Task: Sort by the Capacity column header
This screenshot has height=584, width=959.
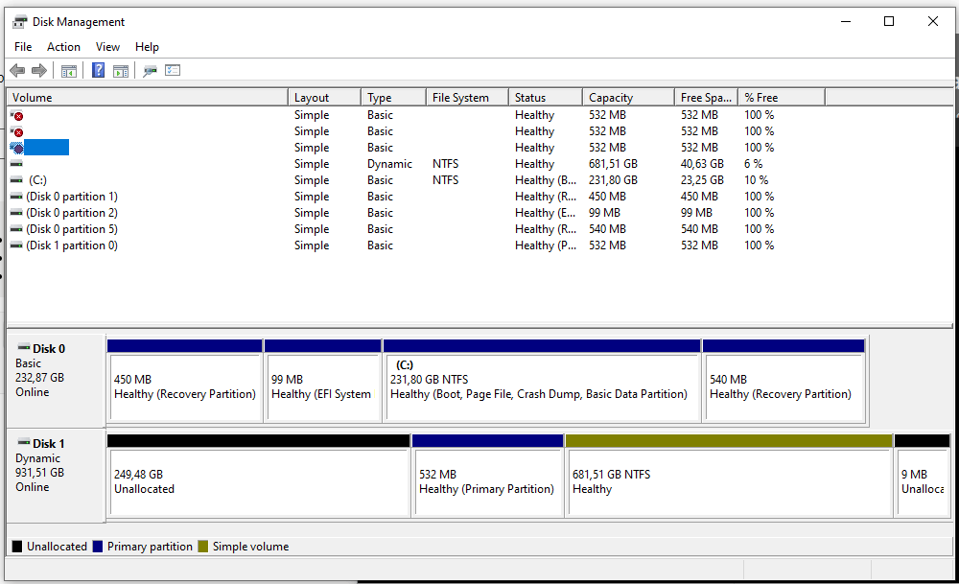Action: (628, 97)
